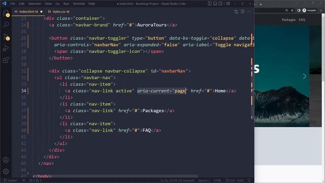Open Source Control view in activity bar
This screenshot has height=183, width=325.
[6, 37]
